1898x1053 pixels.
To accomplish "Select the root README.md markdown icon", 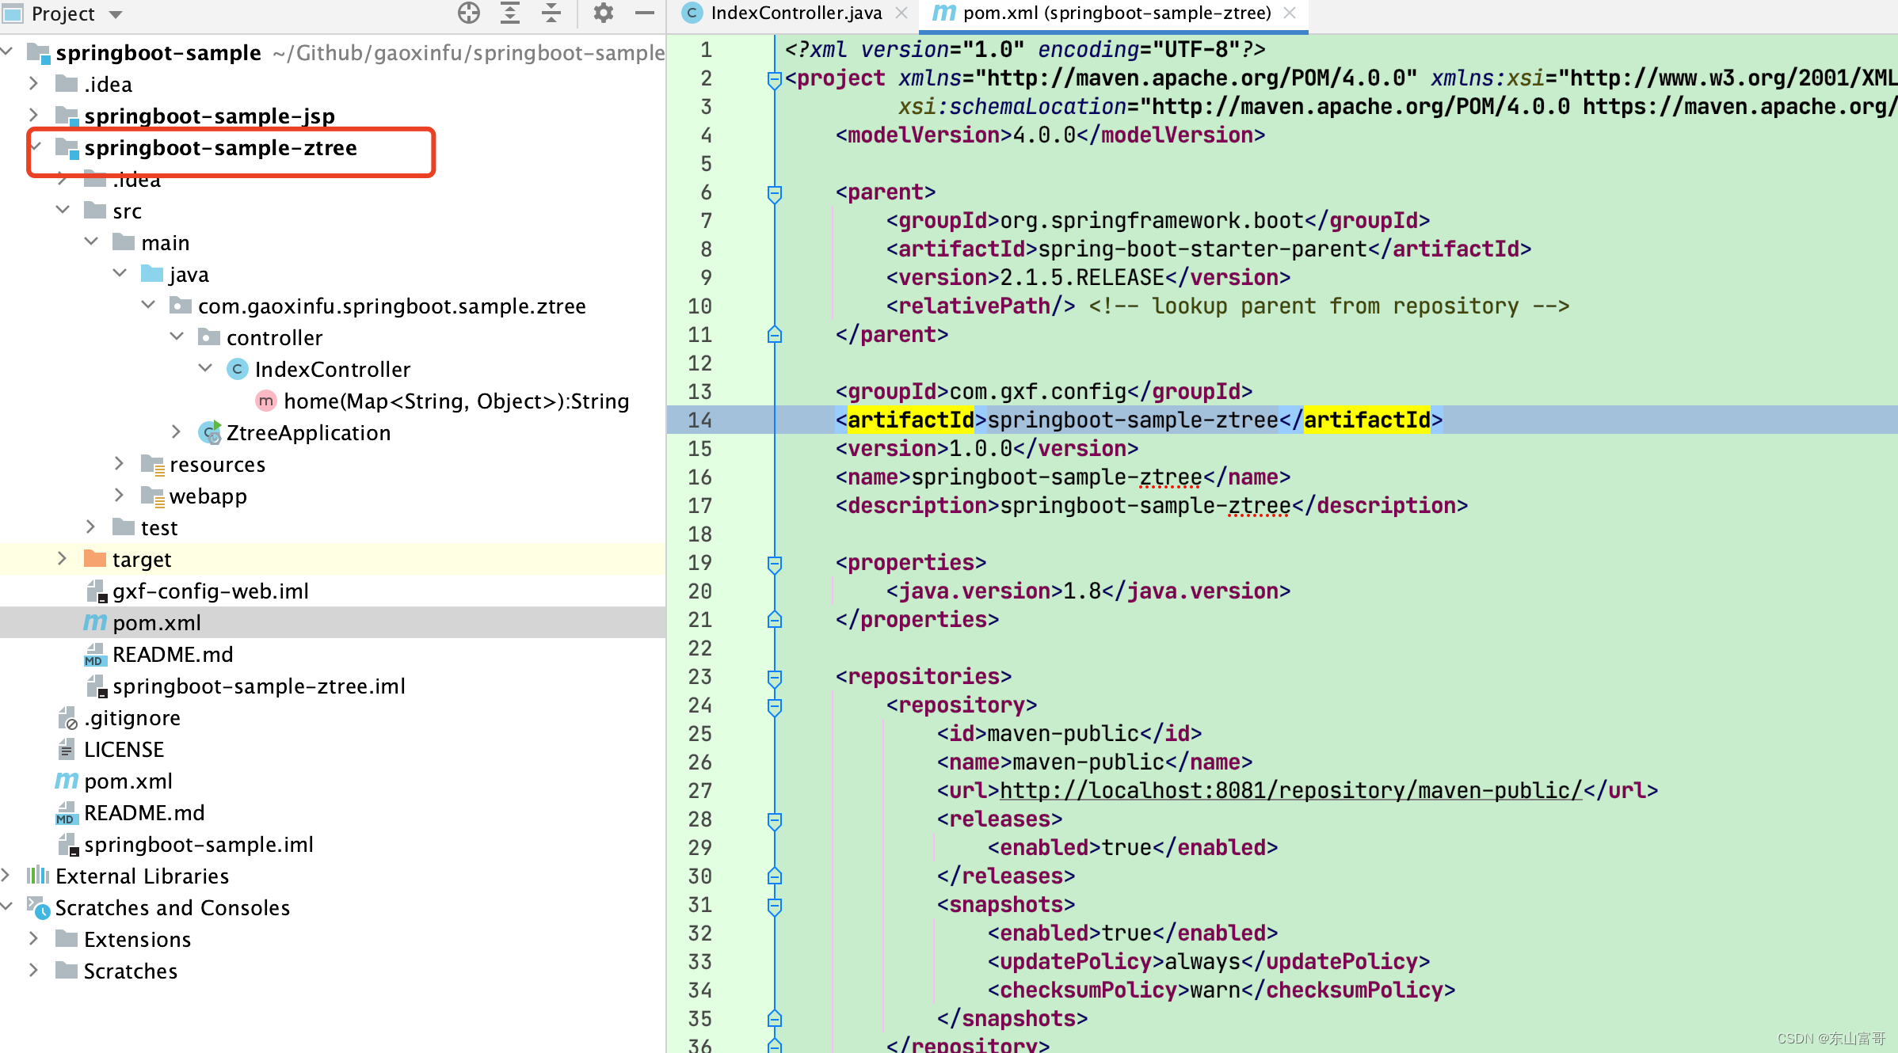I will coord(67,813).
